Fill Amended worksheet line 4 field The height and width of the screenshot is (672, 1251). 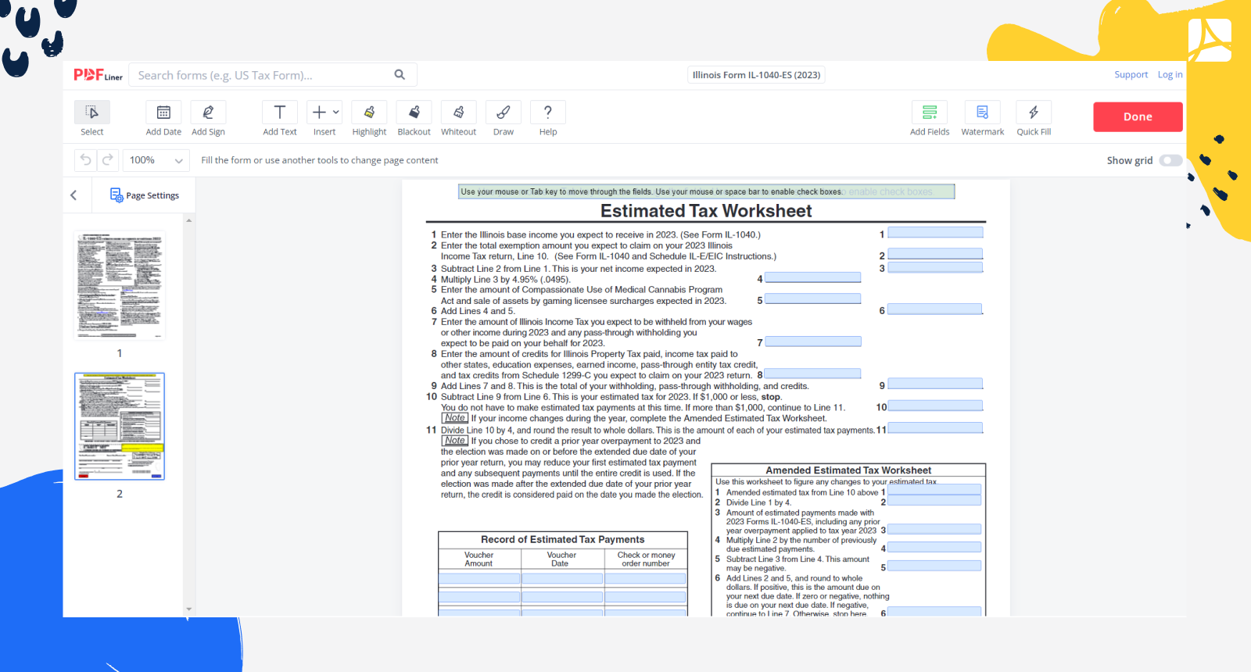[934, 547]
